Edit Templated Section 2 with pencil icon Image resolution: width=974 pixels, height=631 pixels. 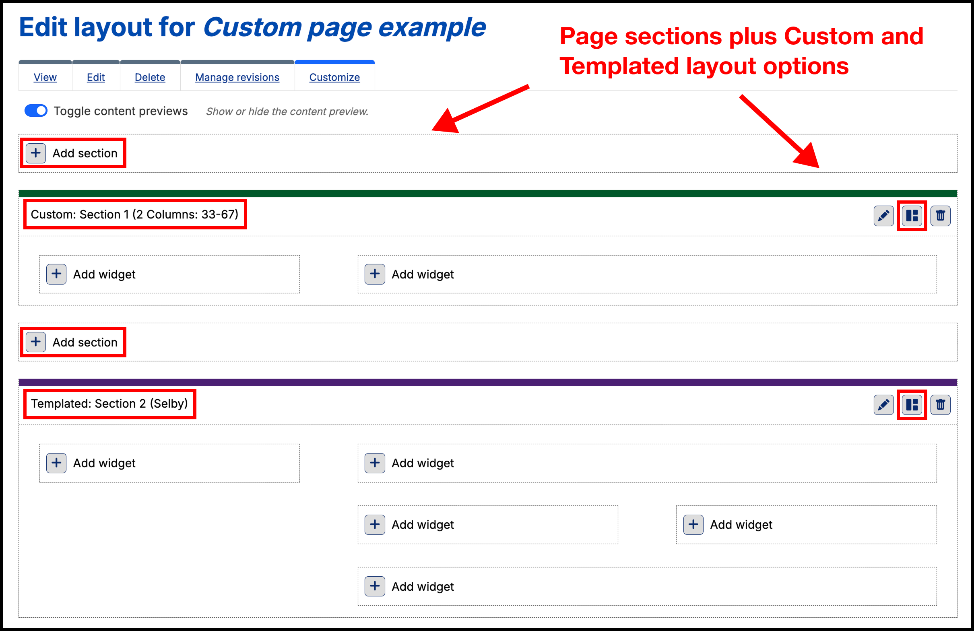pyautogui.click(x=883, y=405)
